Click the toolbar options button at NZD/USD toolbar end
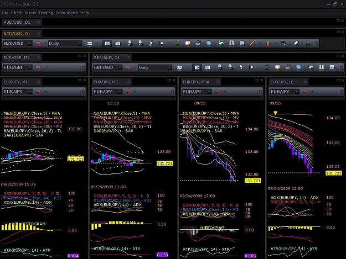 point(317,43)
